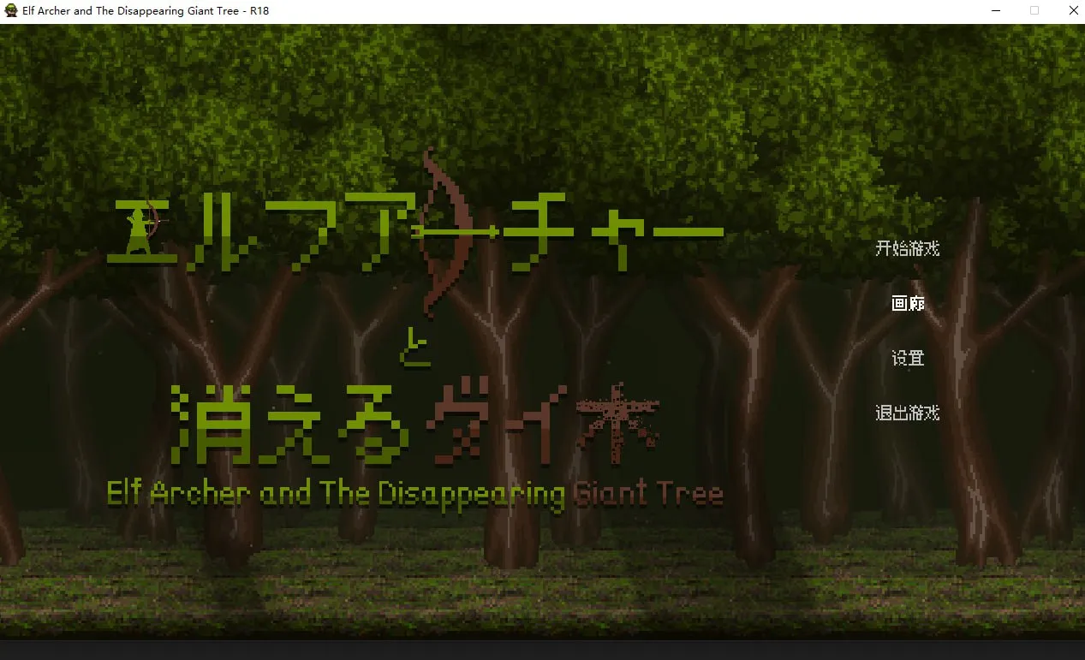Open 设置 settings from the menu

[x=908, y=358]
